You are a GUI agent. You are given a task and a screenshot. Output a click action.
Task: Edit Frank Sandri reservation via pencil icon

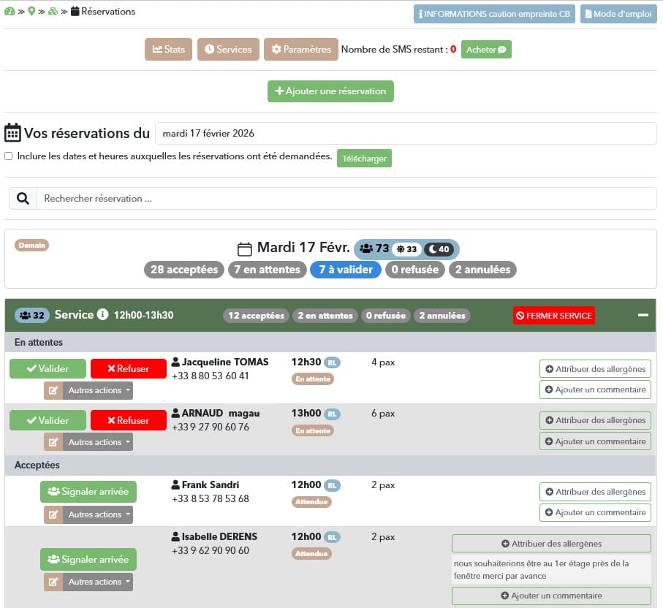53,514
